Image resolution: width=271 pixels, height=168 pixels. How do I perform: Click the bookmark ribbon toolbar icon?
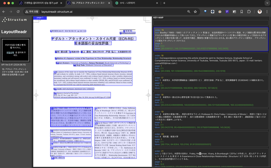241,12
